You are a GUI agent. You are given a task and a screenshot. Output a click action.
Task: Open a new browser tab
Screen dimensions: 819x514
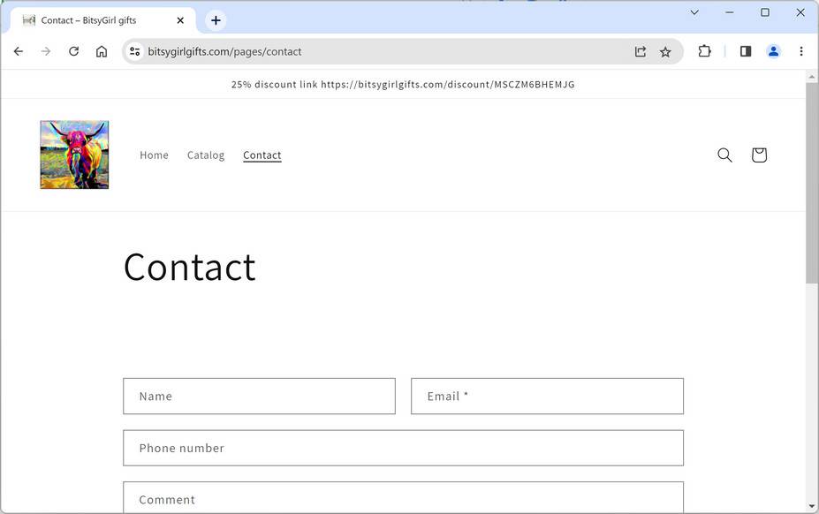[216, 20]
